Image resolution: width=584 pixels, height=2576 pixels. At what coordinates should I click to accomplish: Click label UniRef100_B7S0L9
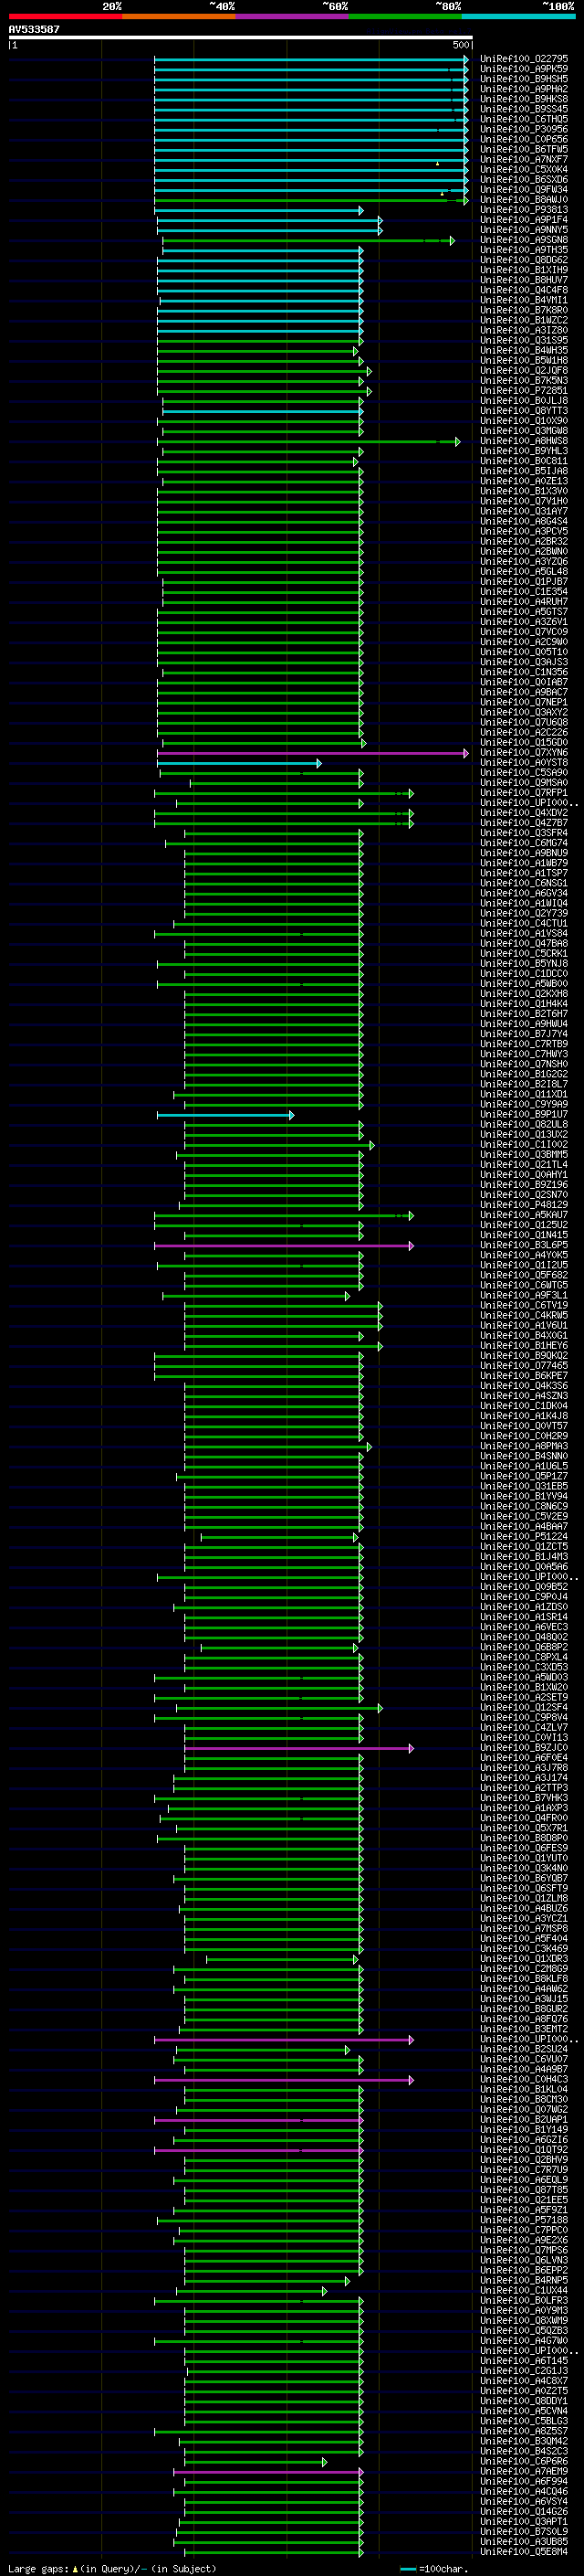524,2532
